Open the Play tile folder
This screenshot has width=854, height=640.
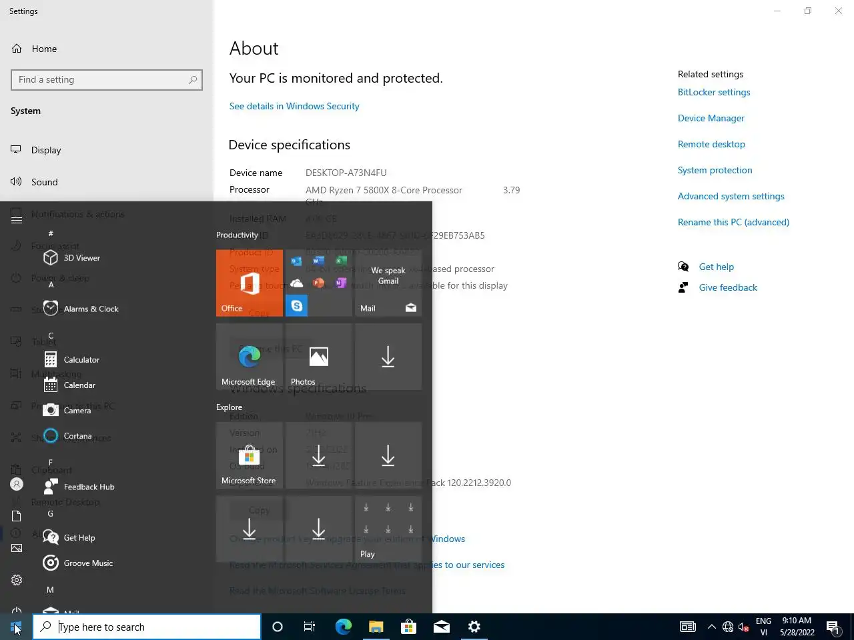(388, 529)
